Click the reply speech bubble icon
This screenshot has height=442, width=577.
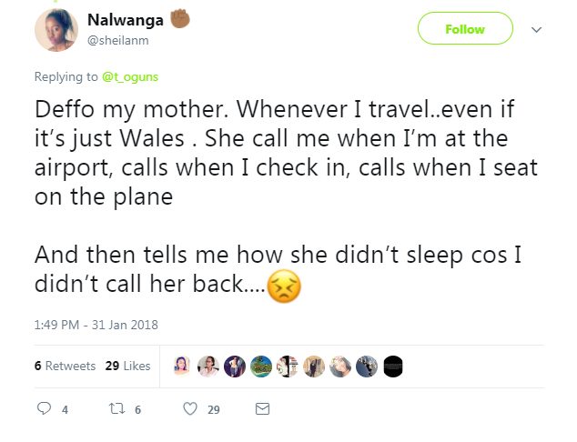[x=44, y=409]
